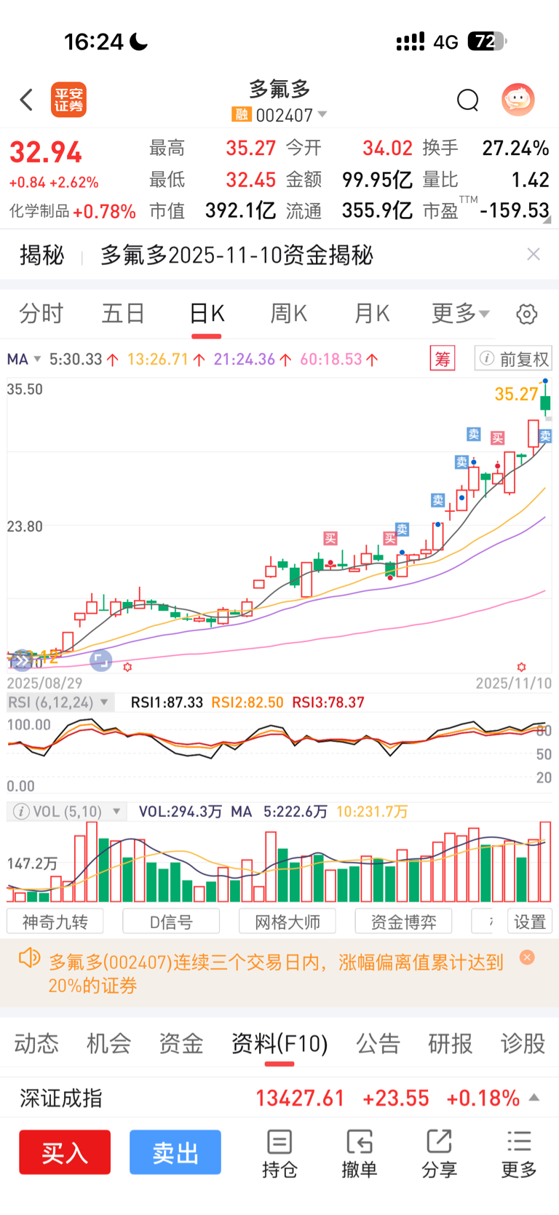Switch to the 月K chart tab
The image size is (559, 1215).
[372, 314]
